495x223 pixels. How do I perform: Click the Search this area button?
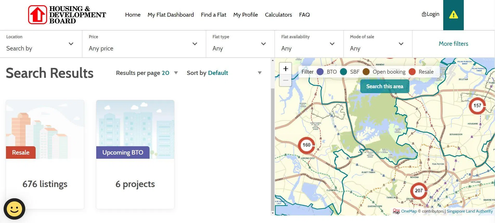click(x=384, y=86)
